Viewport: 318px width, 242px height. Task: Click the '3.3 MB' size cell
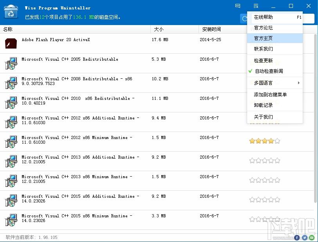click(x=159, y=216)
